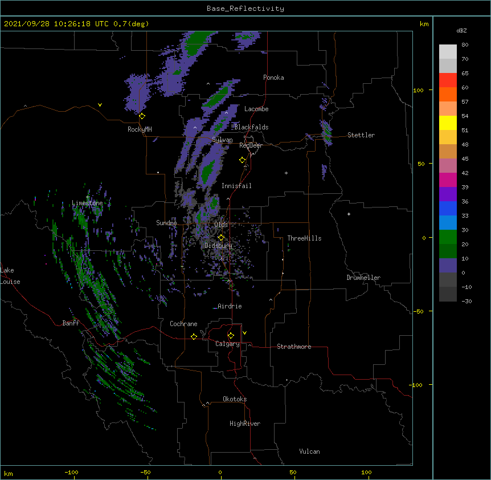Click the Ponoka city label

pyautogui.click(x=273, y=78)
